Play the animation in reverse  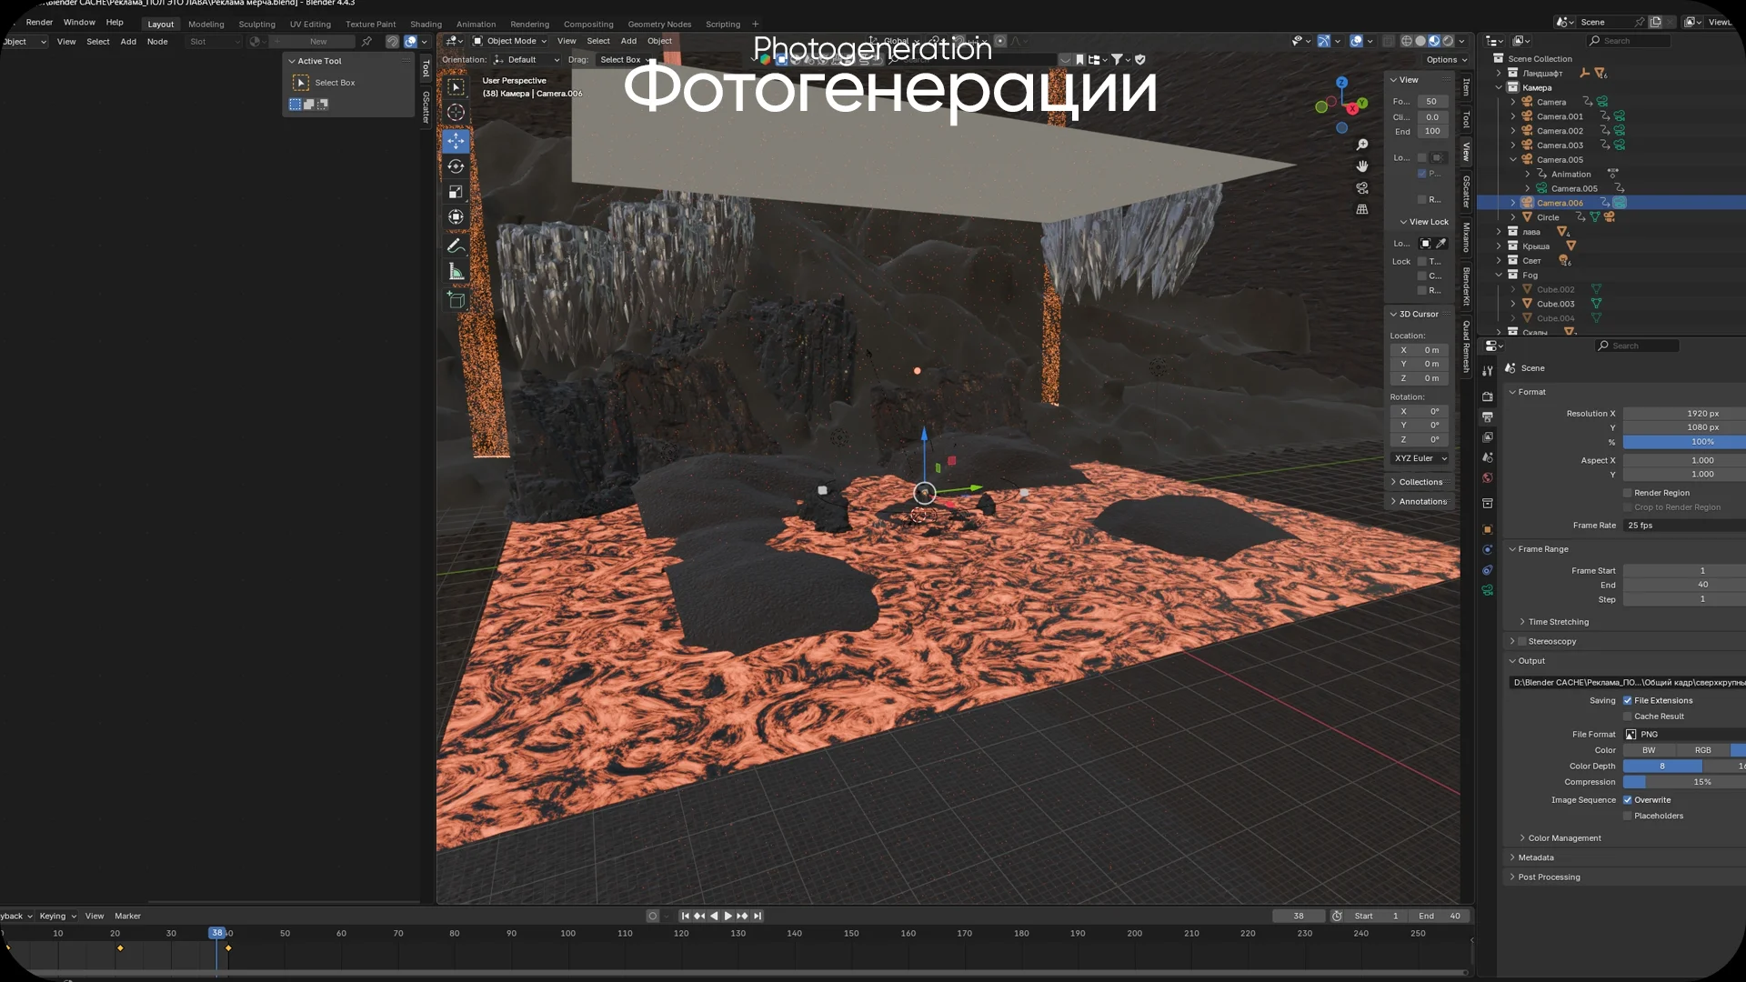coord(714,917)
